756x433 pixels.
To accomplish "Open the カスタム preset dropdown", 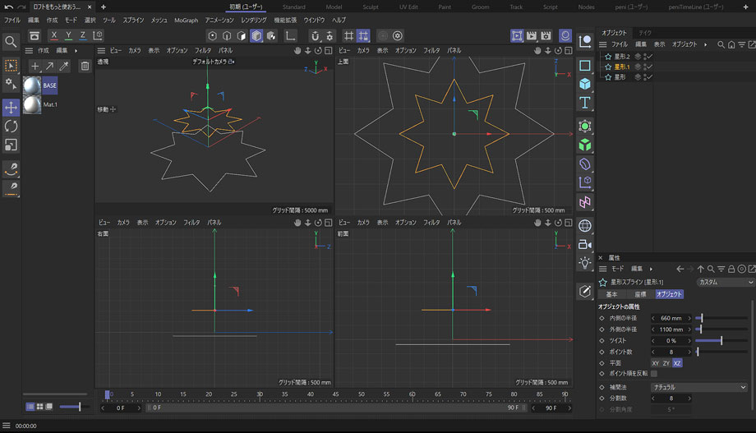I will (725, 282).
